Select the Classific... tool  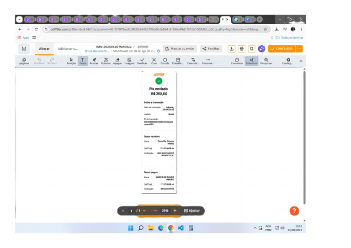pyautogui.click(x=178, y=61)
